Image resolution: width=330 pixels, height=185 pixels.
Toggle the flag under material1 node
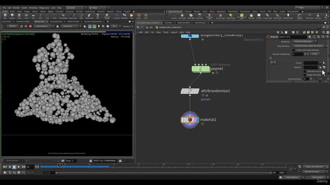pyautogui.click(x=203, y=124)
